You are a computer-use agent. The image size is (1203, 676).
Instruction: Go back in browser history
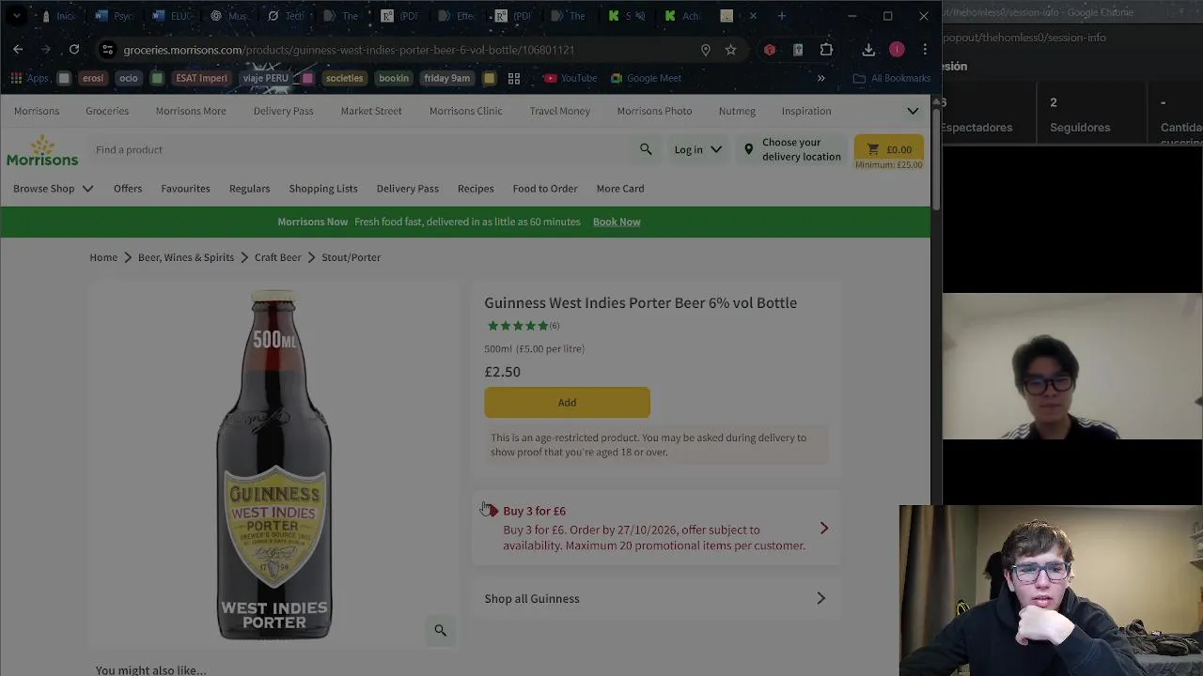(x=18, y=49)
